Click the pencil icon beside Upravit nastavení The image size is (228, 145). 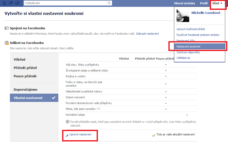point(67,136)
